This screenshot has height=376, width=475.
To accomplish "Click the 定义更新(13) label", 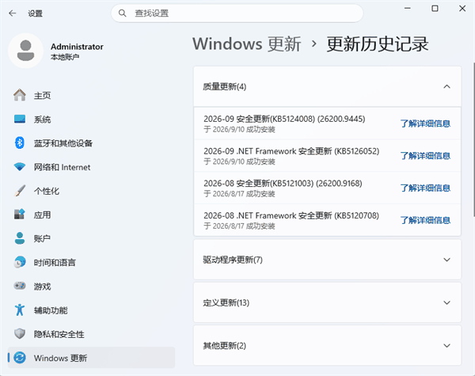I will coord(226,303).
